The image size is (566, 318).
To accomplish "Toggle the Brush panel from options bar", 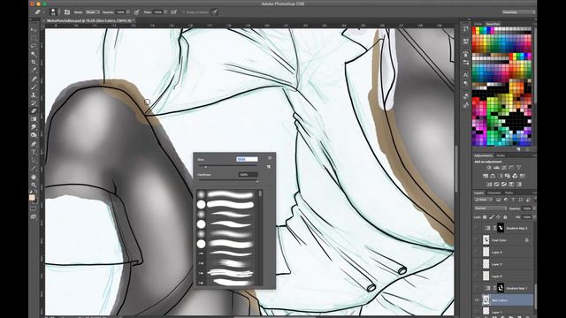I will [x=67, y=12].
